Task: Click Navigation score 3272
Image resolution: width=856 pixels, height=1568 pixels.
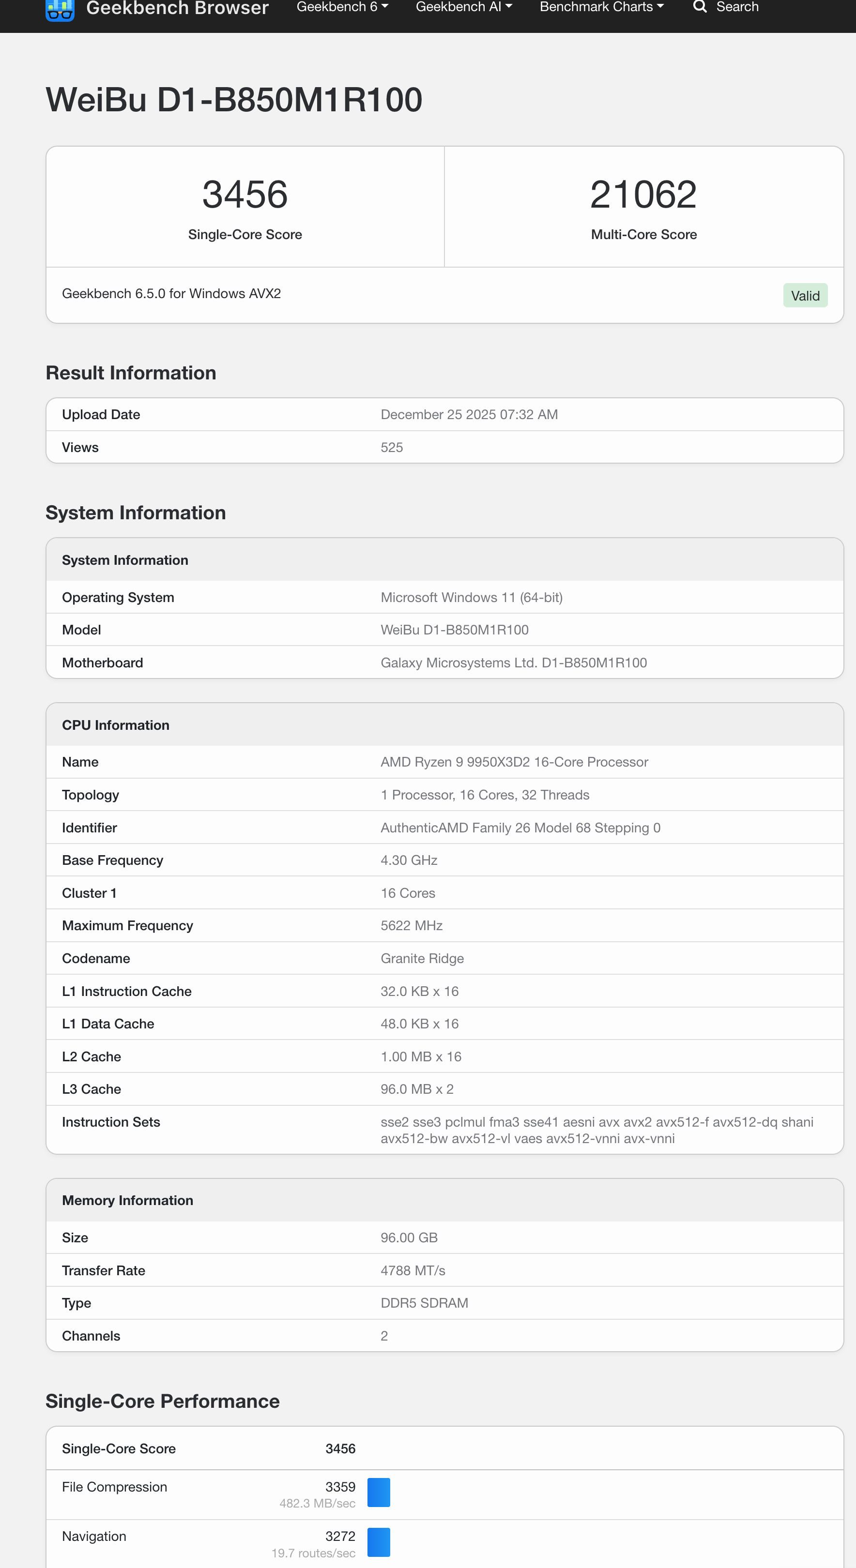Action: pos(340,1537)
